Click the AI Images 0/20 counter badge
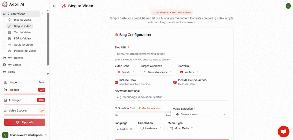 (x=41, y=100)
